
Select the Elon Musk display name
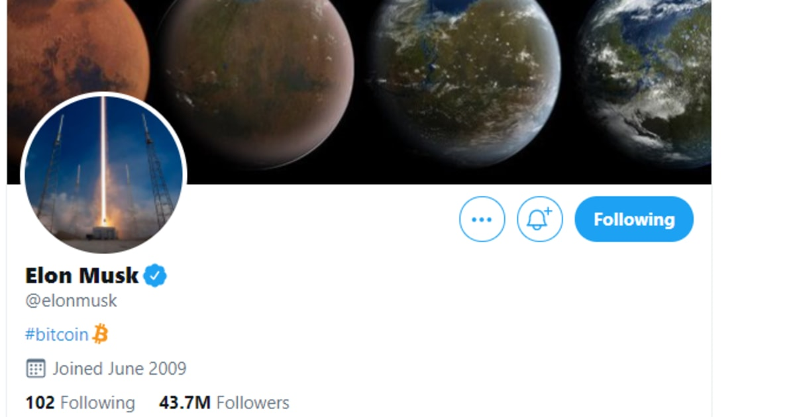click(82, 275)
